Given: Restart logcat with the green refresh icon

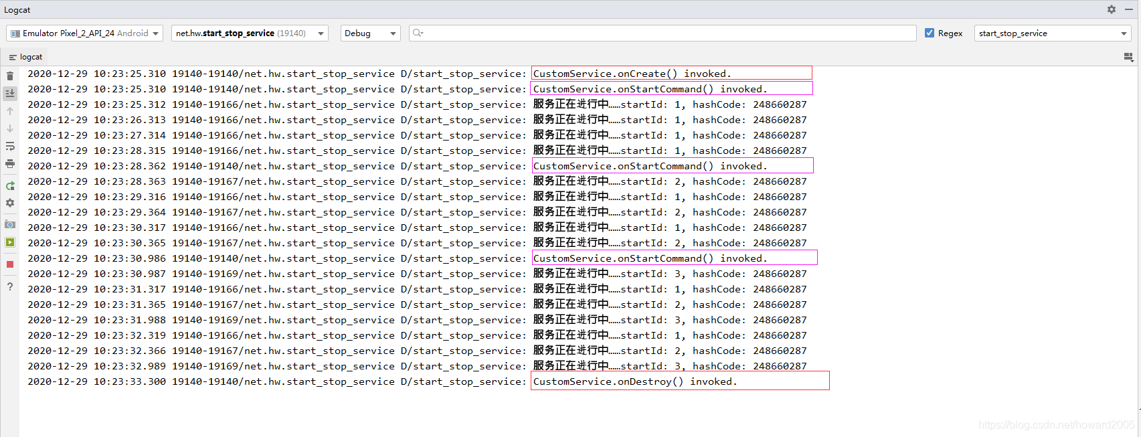Looking at the screenshot, I should click(10, 185).
